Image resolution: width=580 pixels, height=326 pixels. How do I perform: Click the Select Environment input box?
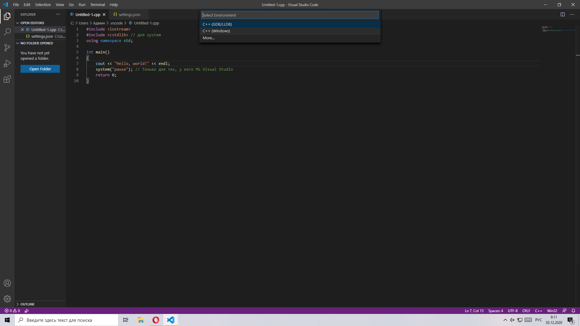pos(290,15)
